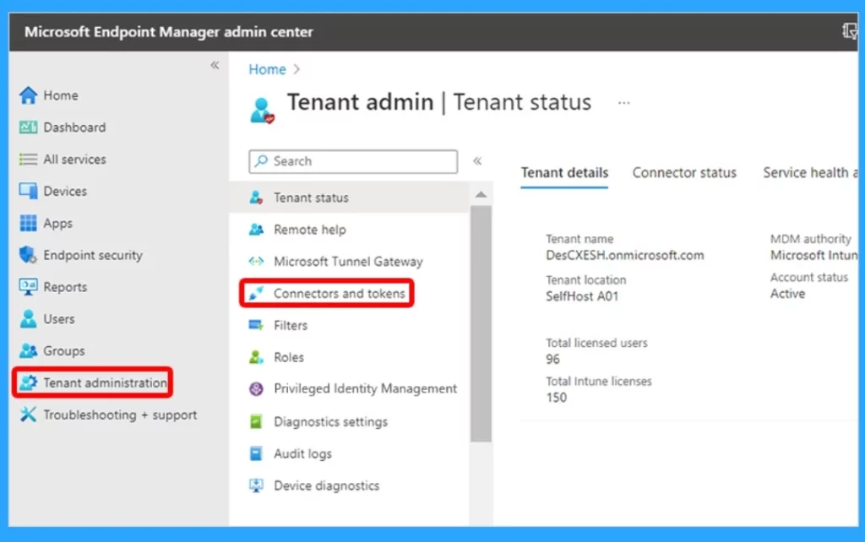
Task: Open Microsoft Tunnel Gateway
Action: 351,262
